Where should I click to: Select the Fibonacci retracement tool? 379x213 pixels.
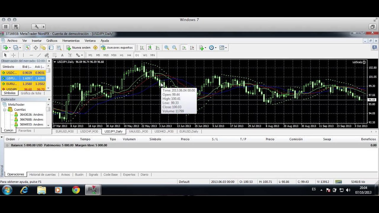point(54,55)
